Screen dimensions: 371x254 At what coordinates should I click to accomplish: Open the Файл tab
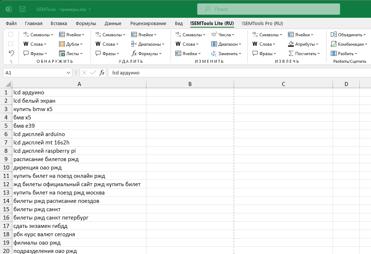pos(11,24)
